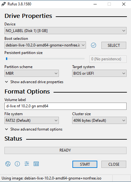Open the Cluster size dropdown

point(99,120)
